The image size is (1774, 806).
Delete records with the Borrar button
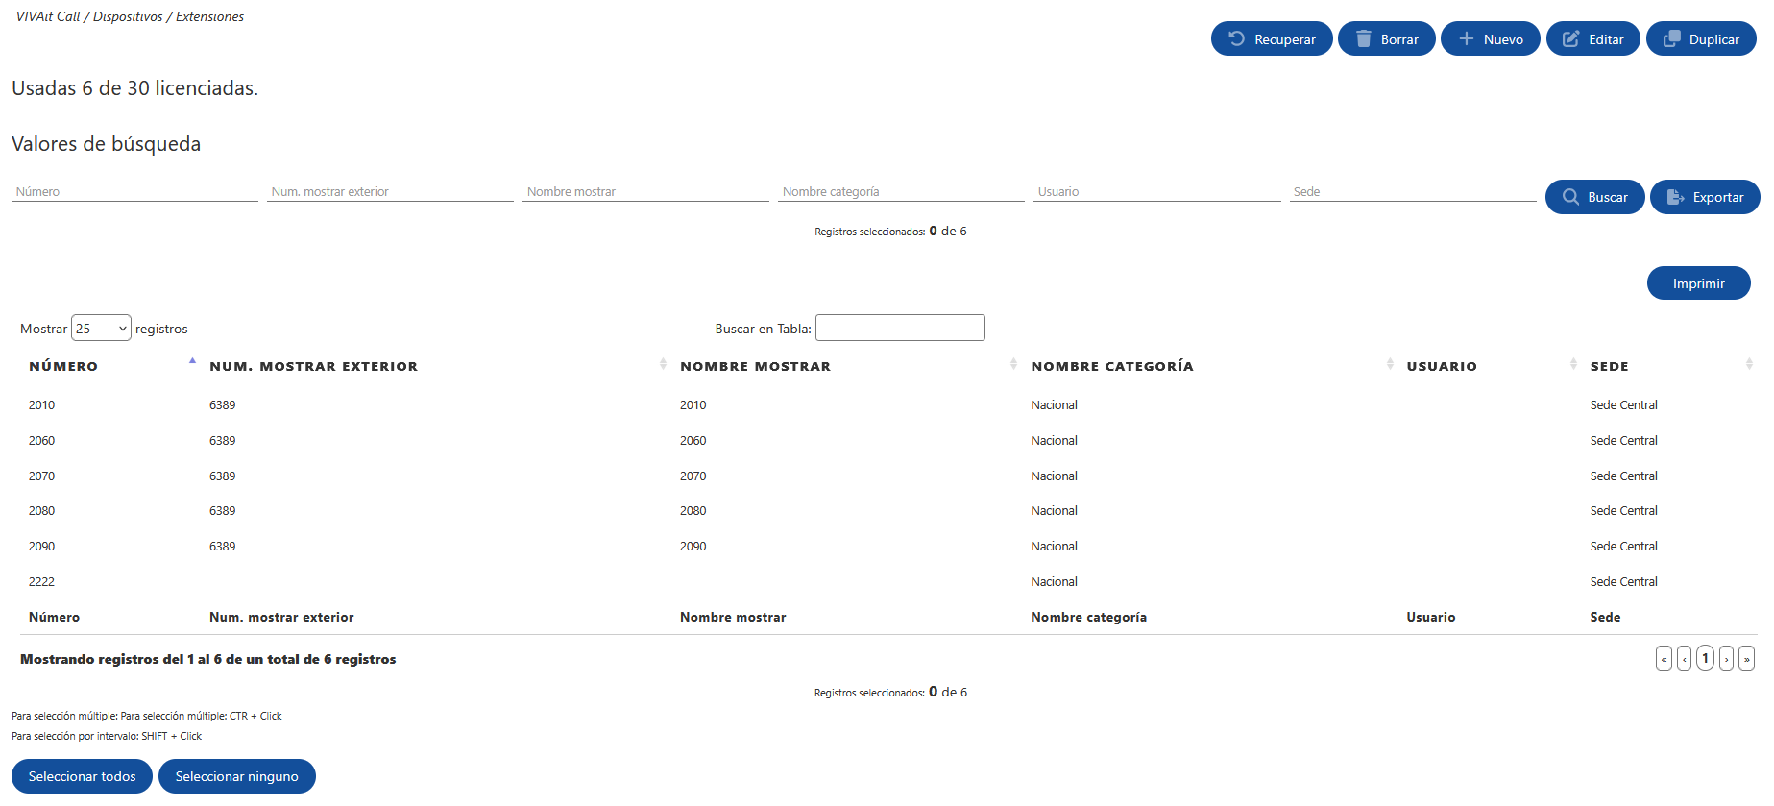1386,38
